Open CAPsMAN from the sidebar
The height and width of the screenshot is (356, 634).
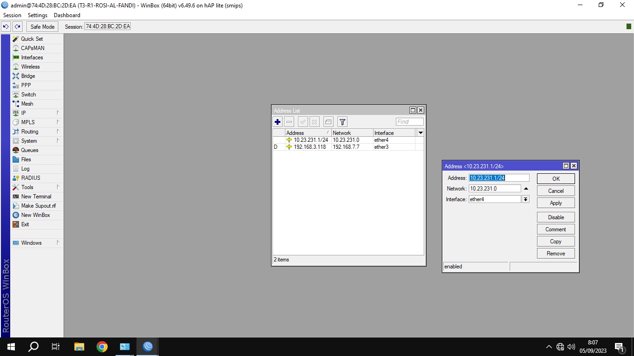(37, 48)
